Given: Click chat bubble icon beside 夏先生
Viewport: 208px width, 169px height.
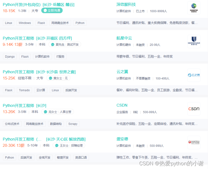Looking at the screenshot, I should 53,44.
